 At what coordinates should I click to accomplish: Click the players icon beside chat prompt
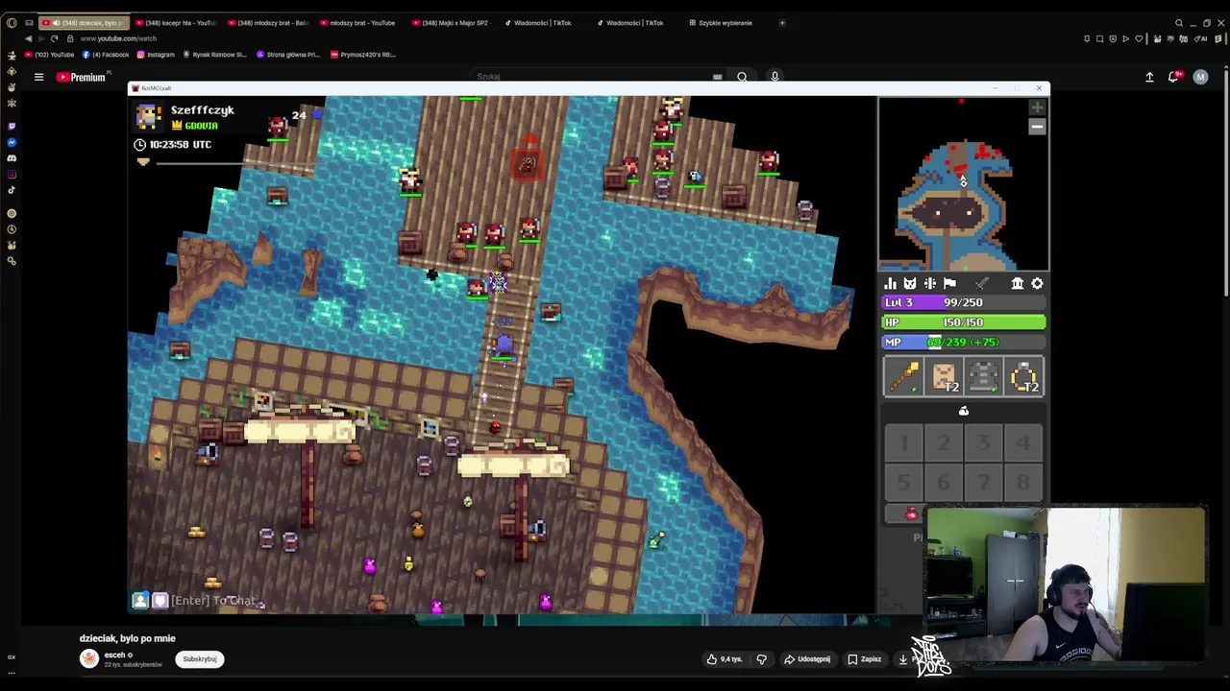pos(140,601)
